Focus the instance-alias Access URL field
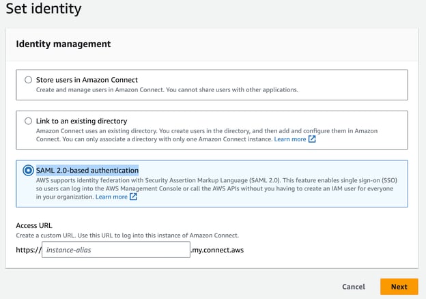Screen dimensions: 426x299 (x=116, y=250)
